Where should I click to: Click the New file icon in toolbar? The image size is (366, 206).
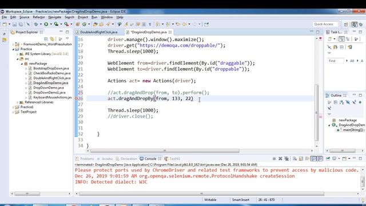[x=5, y=24]
